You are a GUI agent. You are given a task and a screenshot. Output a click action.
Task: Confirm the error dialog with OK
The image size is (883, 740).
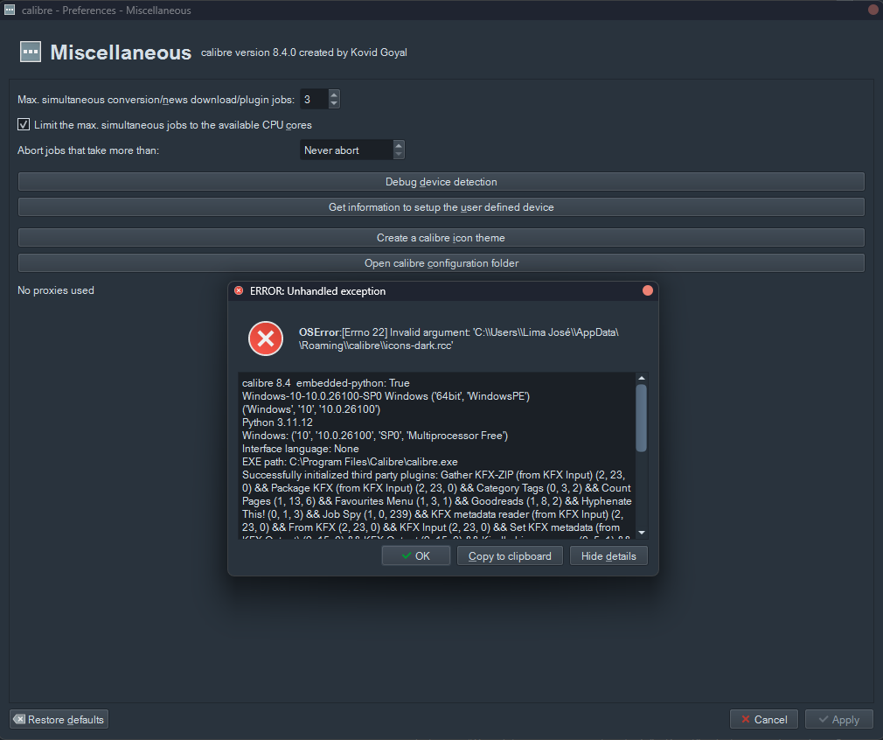[x=415, y=555]
